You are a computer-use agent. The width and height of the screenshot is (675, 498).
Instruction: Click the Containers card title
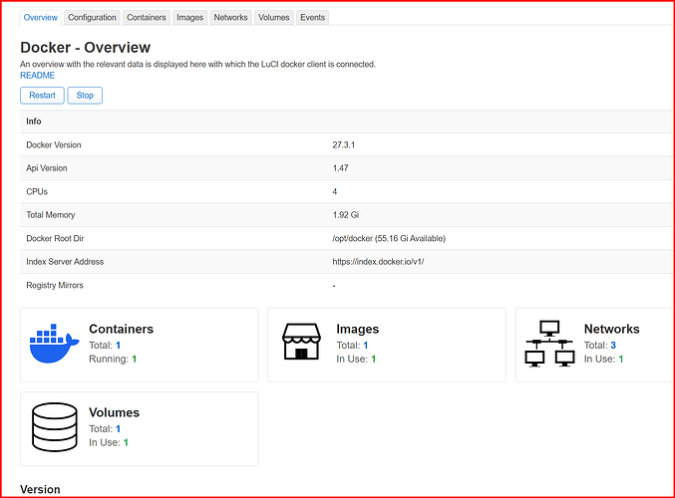pyautogui.click(x=121, y=329)
